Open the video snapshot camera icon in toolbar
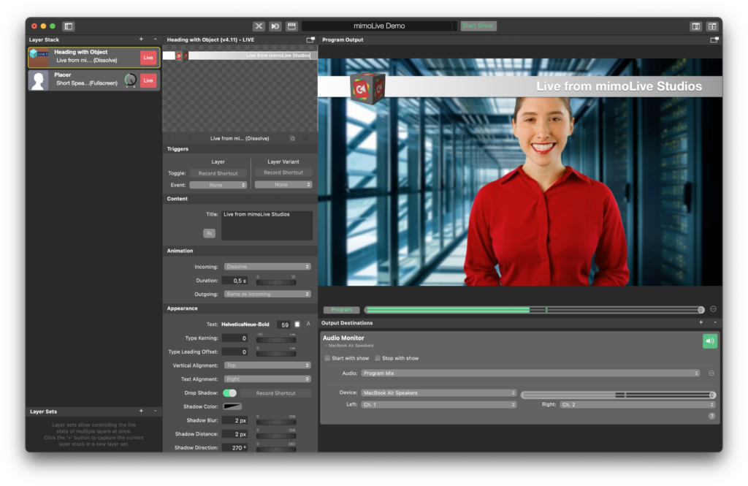Screen dimensions: 748x486 pyautogui.click(x=290, y=26)
